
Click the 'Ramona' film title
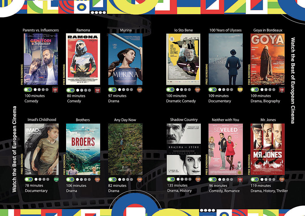83,30
